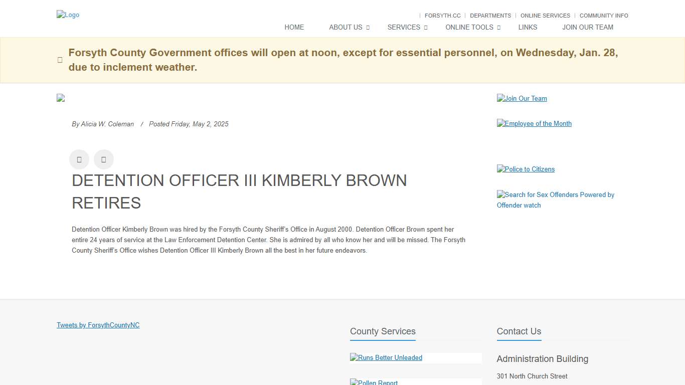
Task: Open the Links menu item
Action: pyautogui.click(x=528, y=27)
